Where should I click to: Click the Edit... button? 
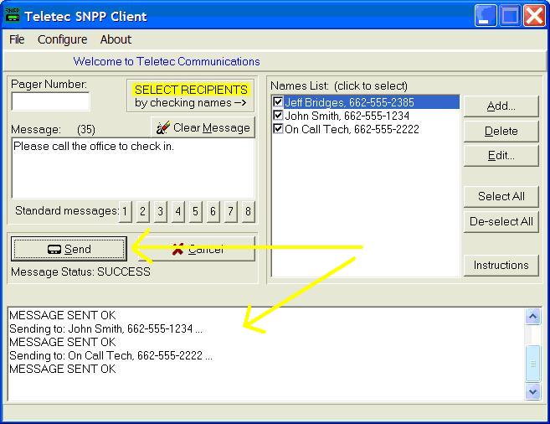click(x=501, y=156)
